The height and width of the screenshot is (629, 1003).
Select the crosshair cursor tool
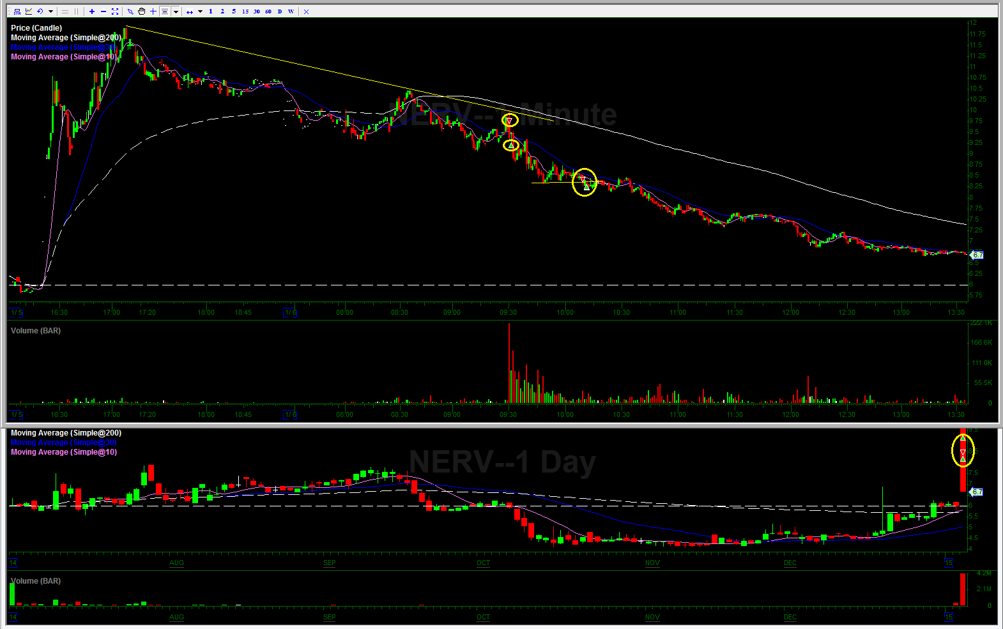point(153,11)
